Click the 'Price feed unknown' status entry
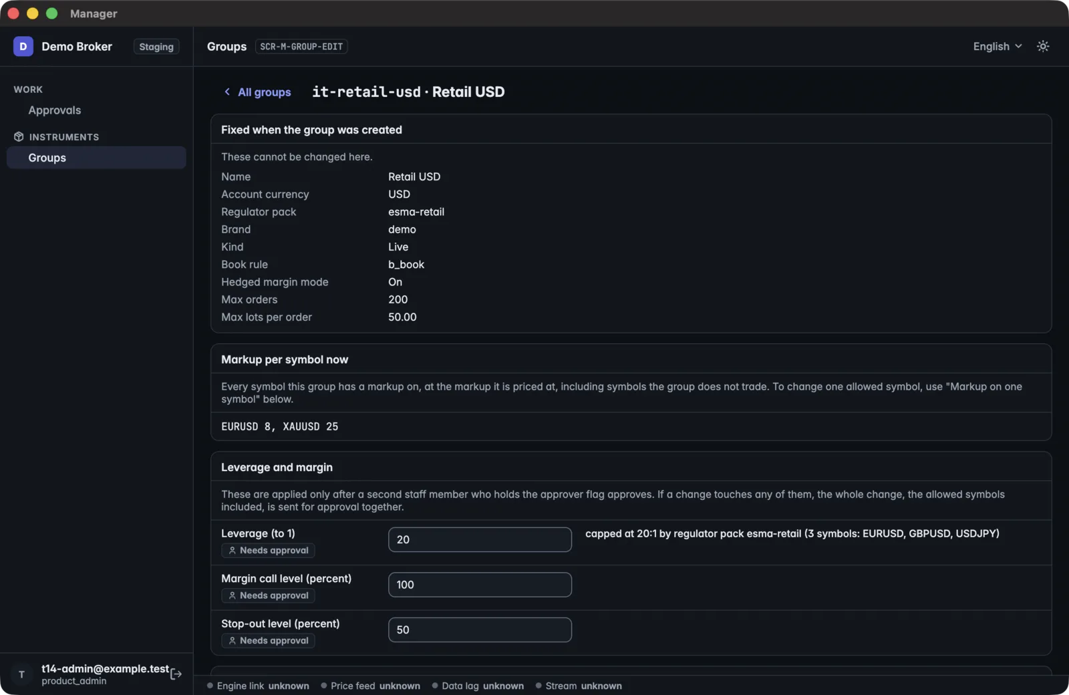1069x695 pixels. coord(371,686)
